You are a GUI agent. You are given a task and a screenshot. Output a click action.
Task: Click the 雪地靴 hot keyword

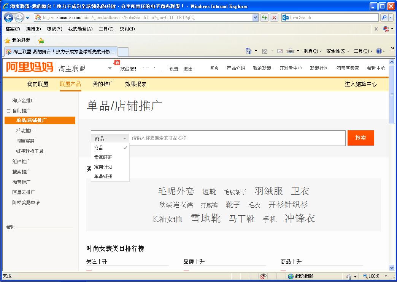coord(206,218)
